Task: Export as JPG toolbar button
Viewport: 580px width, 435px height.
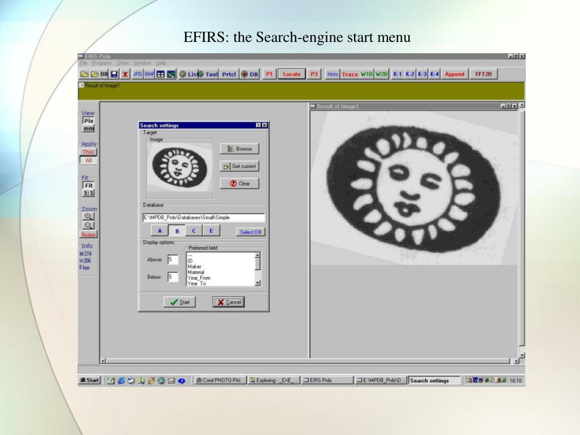Action: pos(138,74)
